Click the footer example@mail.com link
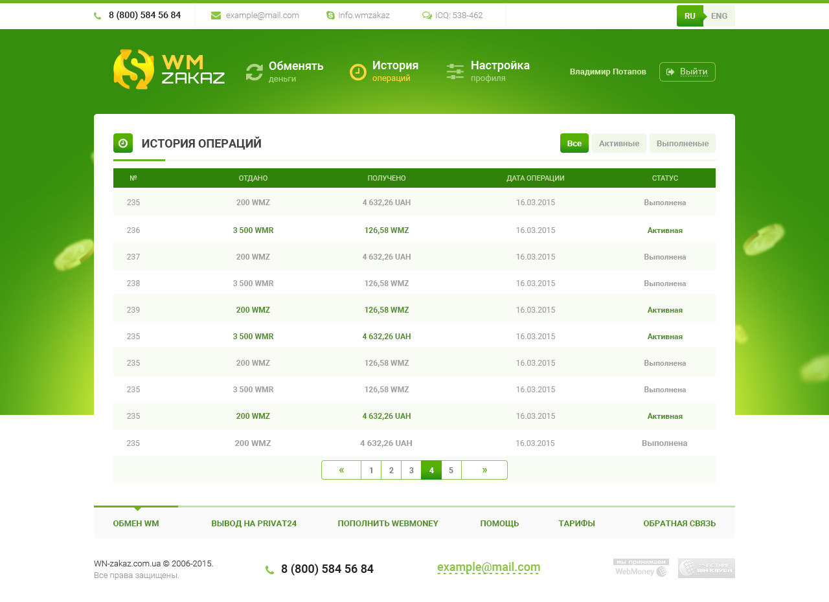829x602 pixels. 488,568
